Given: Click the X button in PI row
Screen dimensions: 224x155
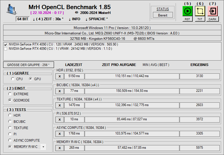Looking at the screenshot, I should click(60, 119).
